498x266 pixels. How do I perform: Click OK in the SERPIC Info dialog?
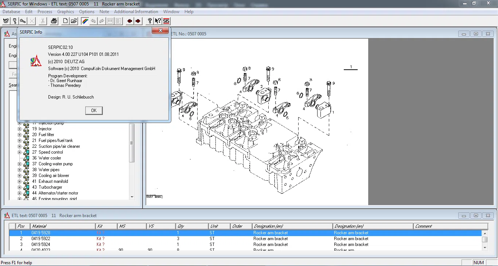(94, 111)
